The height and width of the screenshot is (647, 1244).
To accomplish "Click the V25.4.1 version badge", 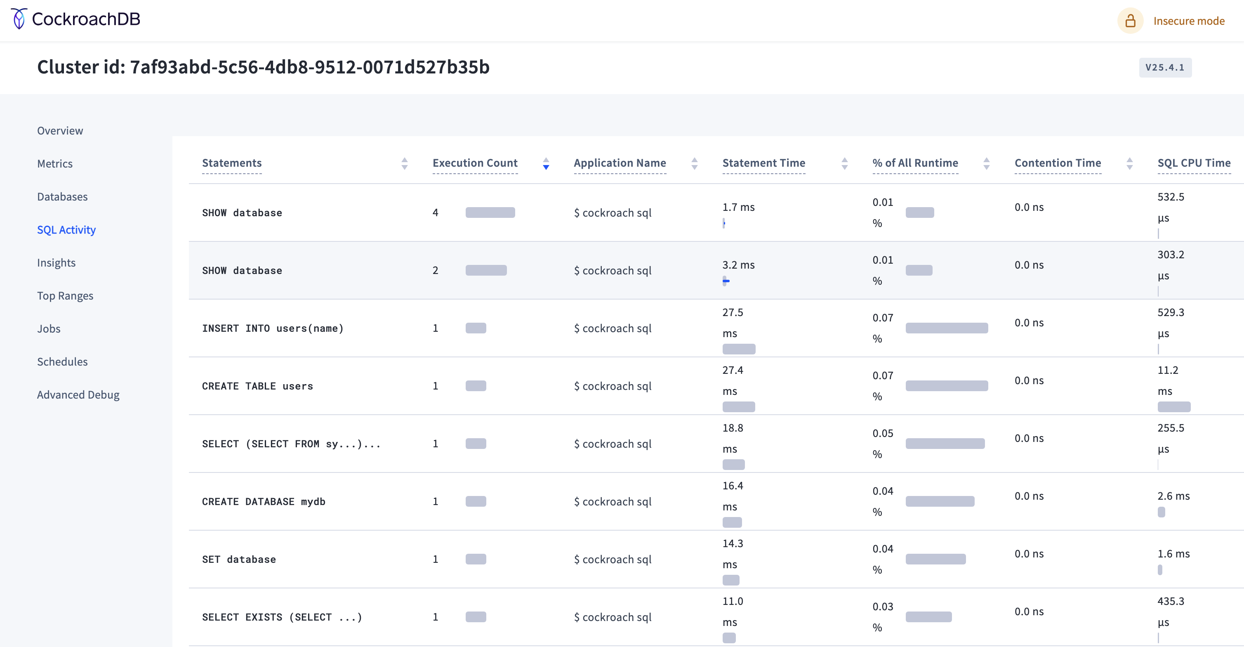I will 1164,67.
